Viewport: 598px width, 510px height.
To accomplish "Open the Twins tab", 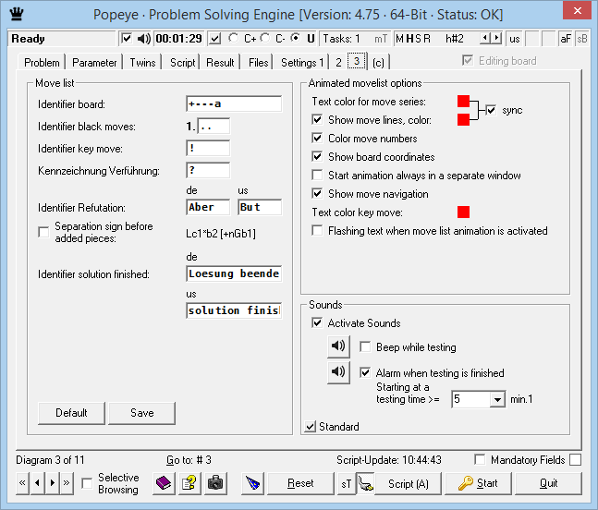I will pos(142,63).
